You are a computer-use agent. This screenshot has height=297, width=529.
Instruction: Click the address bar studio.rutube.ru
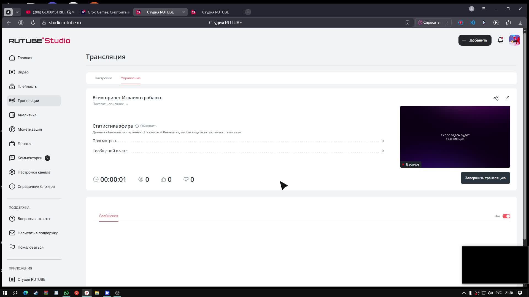(x=65, y=23)
